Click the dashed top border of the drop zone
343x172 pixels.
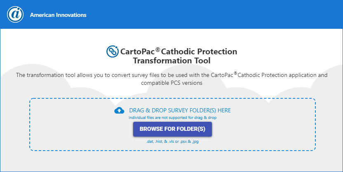pos(172,98)
